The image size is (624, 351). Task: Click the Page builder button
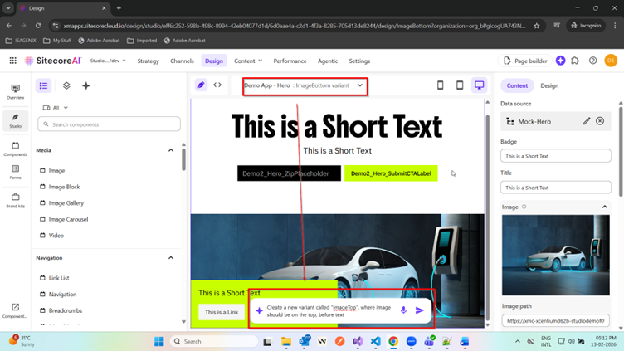point(525,61)
